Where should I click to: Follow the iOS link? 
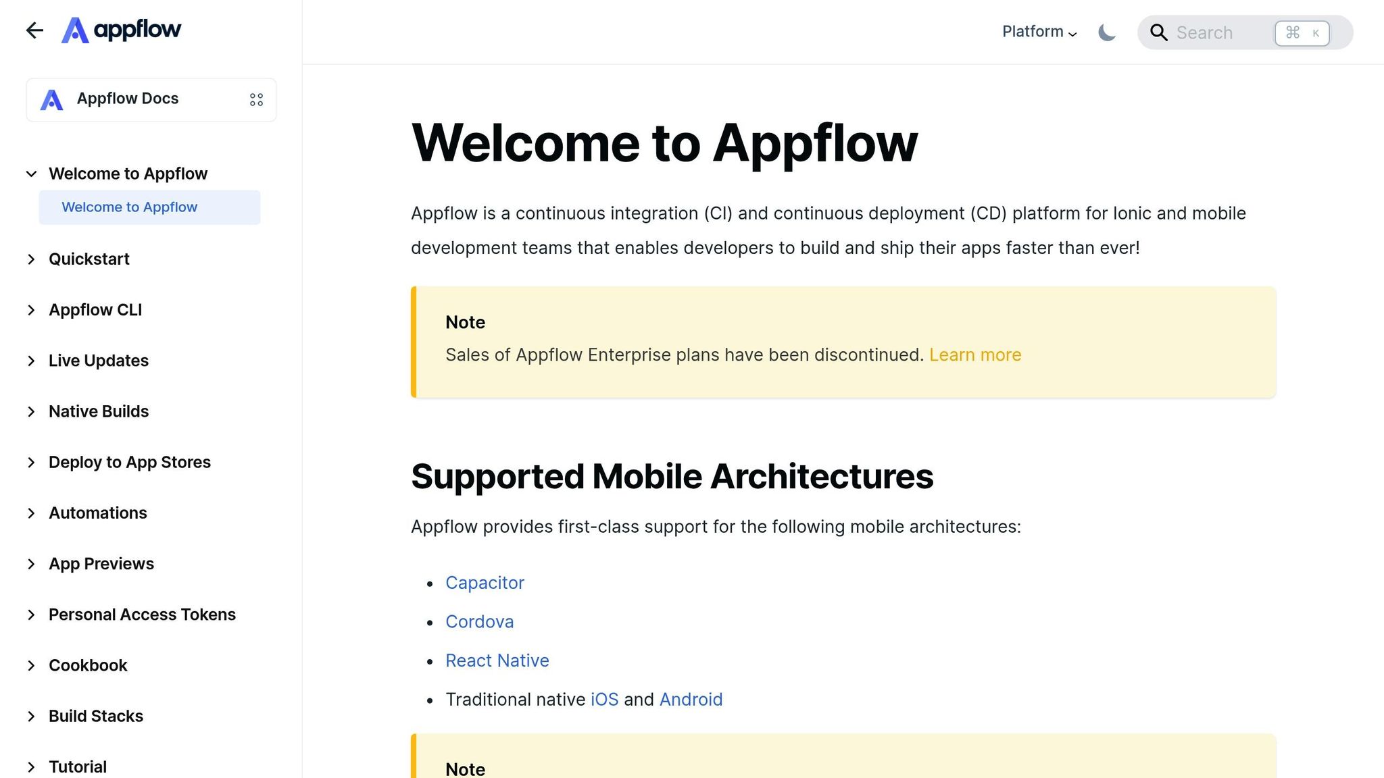(x=604, y=700)
